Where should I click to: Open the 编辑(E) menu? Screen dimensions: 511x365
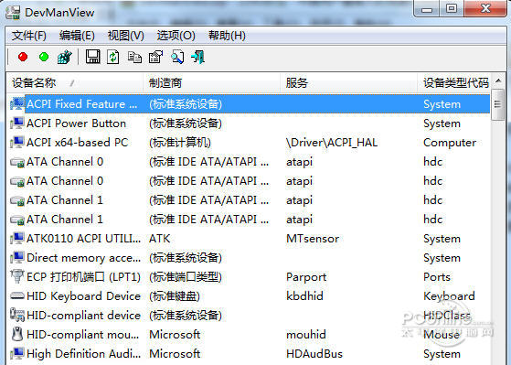tap(77, 36)
